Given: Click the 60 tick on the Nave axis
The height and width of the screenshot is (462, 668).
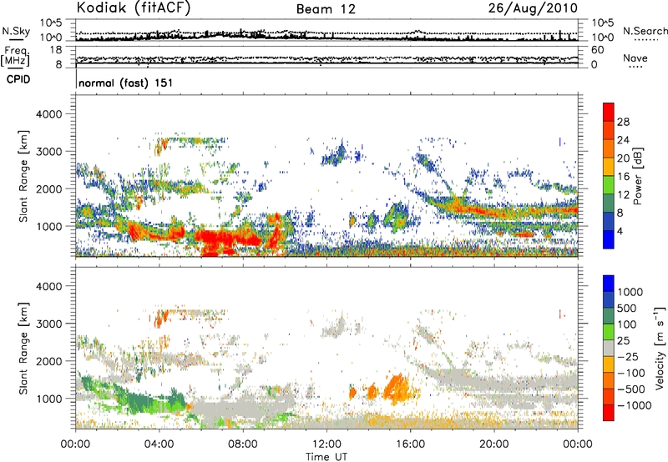Looking at the screenshot, I should (x=597, y=50).
